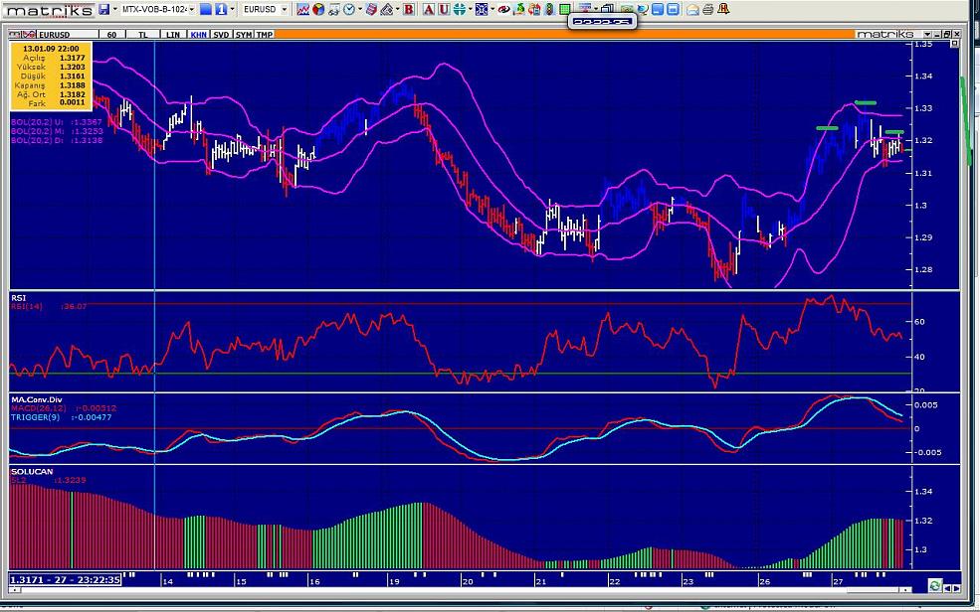980x612 pixels.
Task: Toggle LIN linear scale mode
Action: point(173,34)
